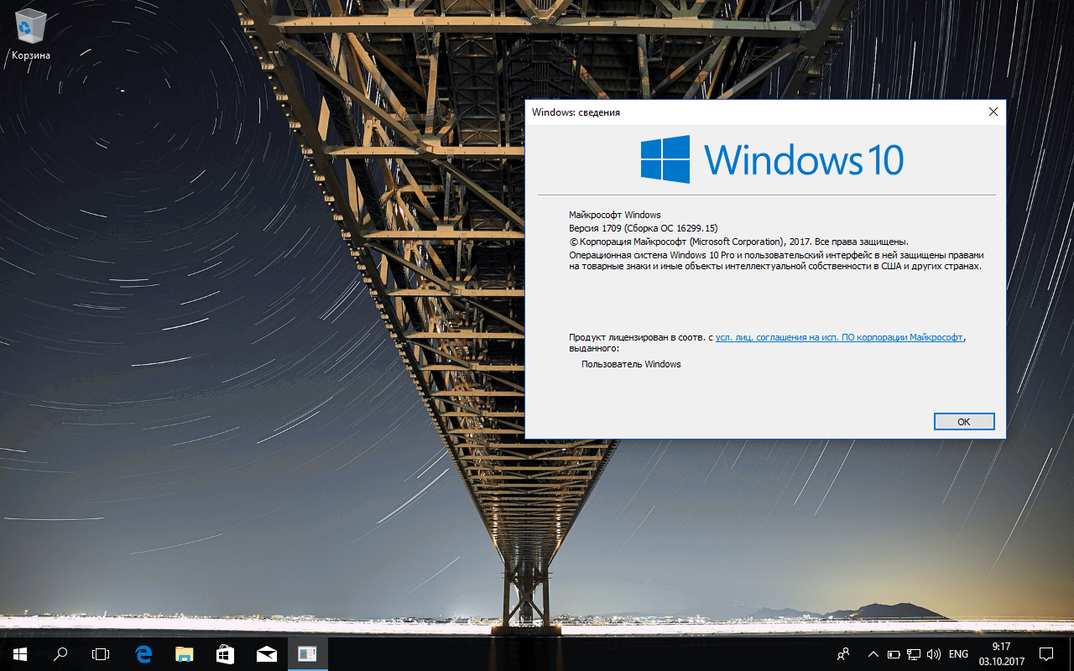Expand hidden system tray icons
The width and height of the screenshot is (1074, 671).
[x=873, y=654]
